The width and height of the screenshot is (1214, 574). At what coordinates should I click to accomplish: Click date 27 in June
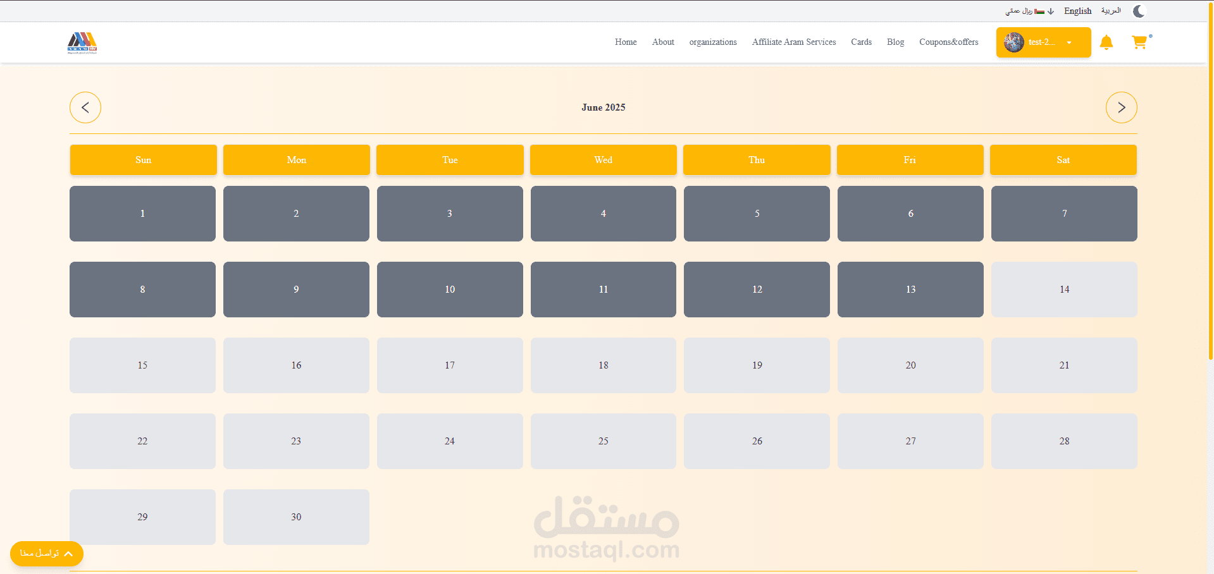pyautogui.click(x=910, y=441)
